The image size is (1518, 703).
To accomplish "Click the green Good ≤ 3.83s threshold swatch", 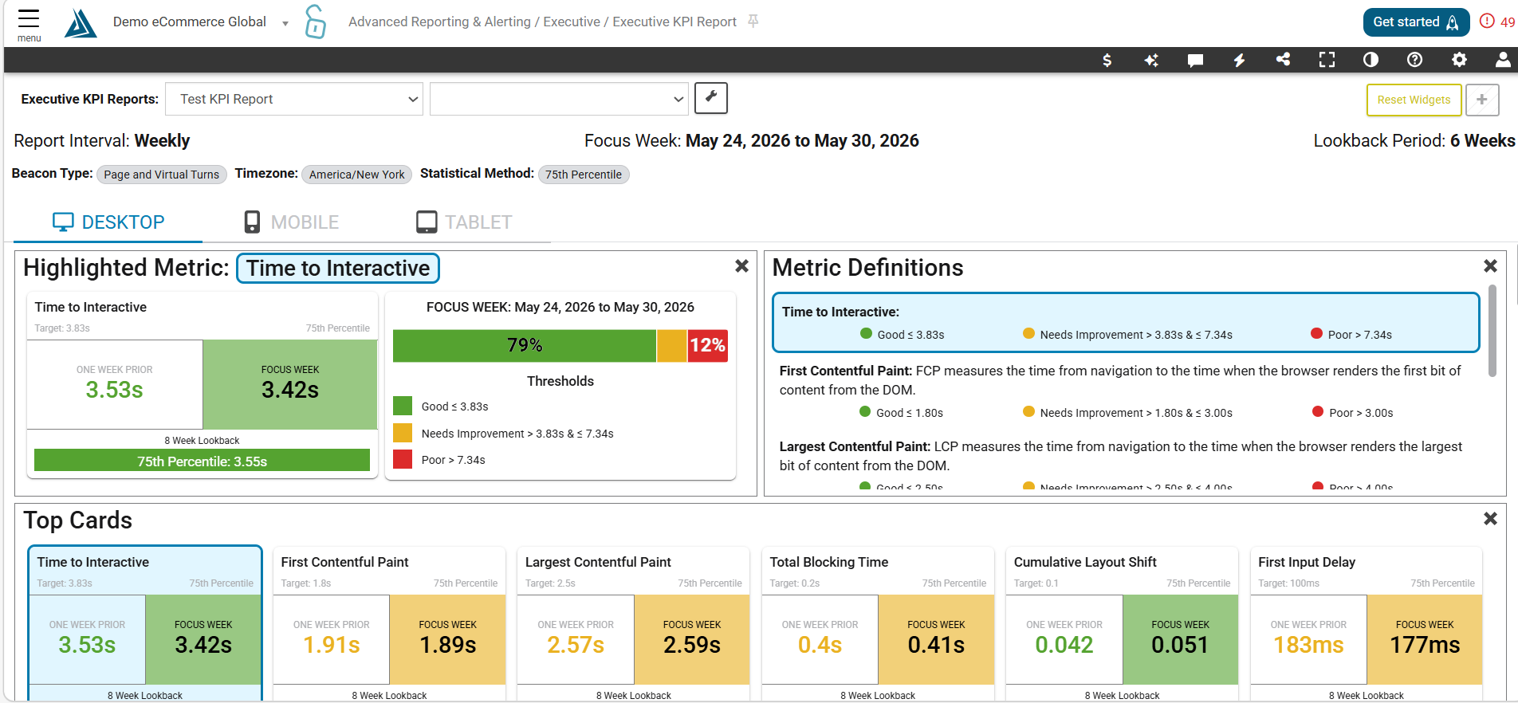I will point(403,406).
